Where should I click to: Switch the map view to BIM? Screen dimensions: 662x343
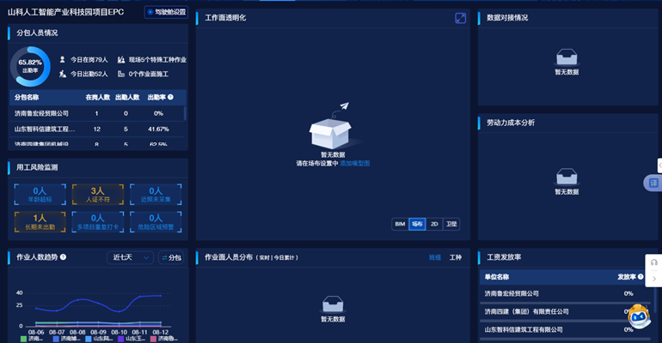(399, 224)
